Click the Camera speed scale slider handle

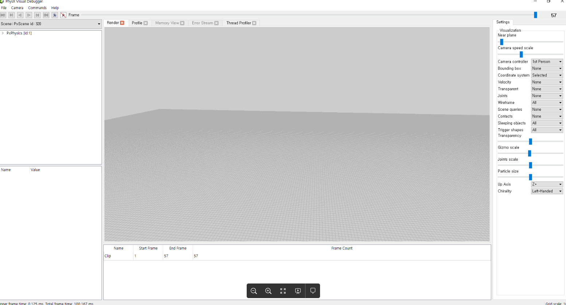521,54
